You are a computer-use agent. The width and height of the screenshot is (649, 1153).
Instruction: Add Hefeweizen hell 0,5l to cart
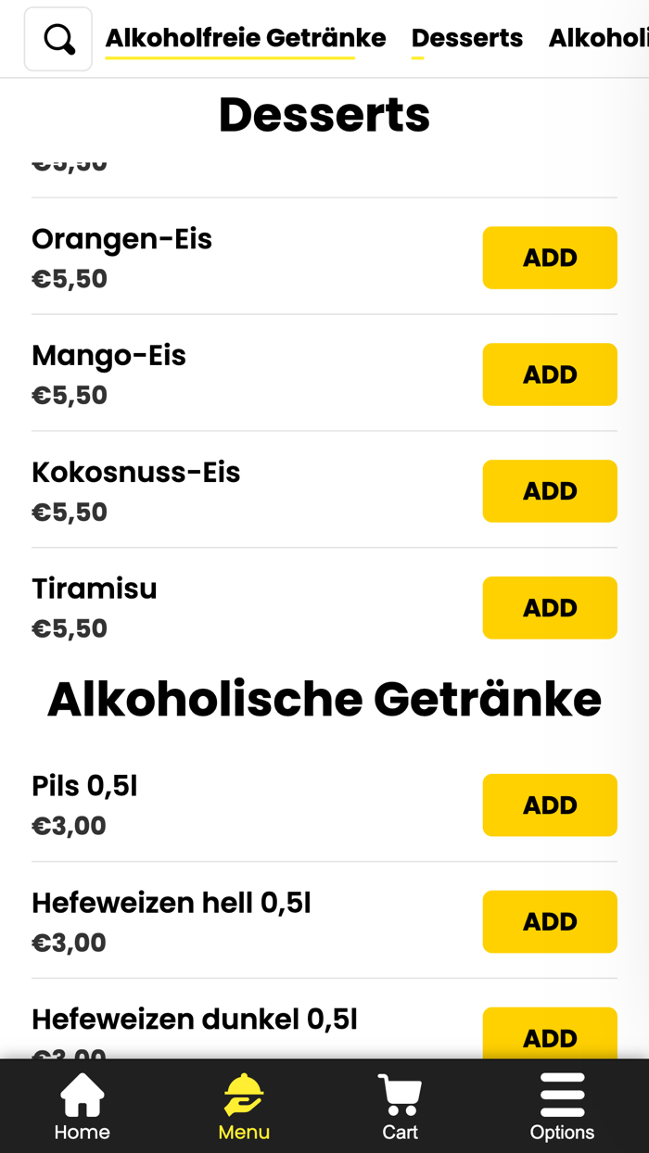tap(549, 922)
